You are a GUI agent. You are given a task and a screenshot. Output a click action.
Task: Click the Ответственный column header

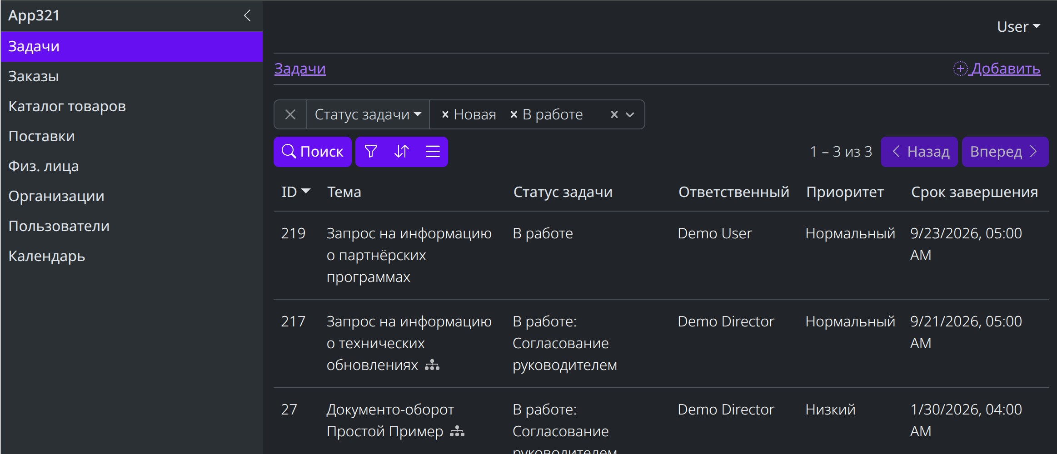tap(733, 192)
